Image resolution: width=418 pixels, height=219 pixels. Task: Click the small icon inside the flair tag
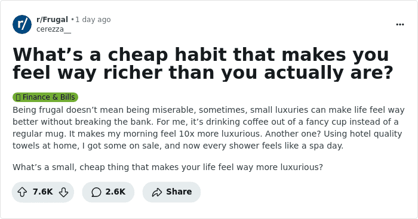point(18,97)
